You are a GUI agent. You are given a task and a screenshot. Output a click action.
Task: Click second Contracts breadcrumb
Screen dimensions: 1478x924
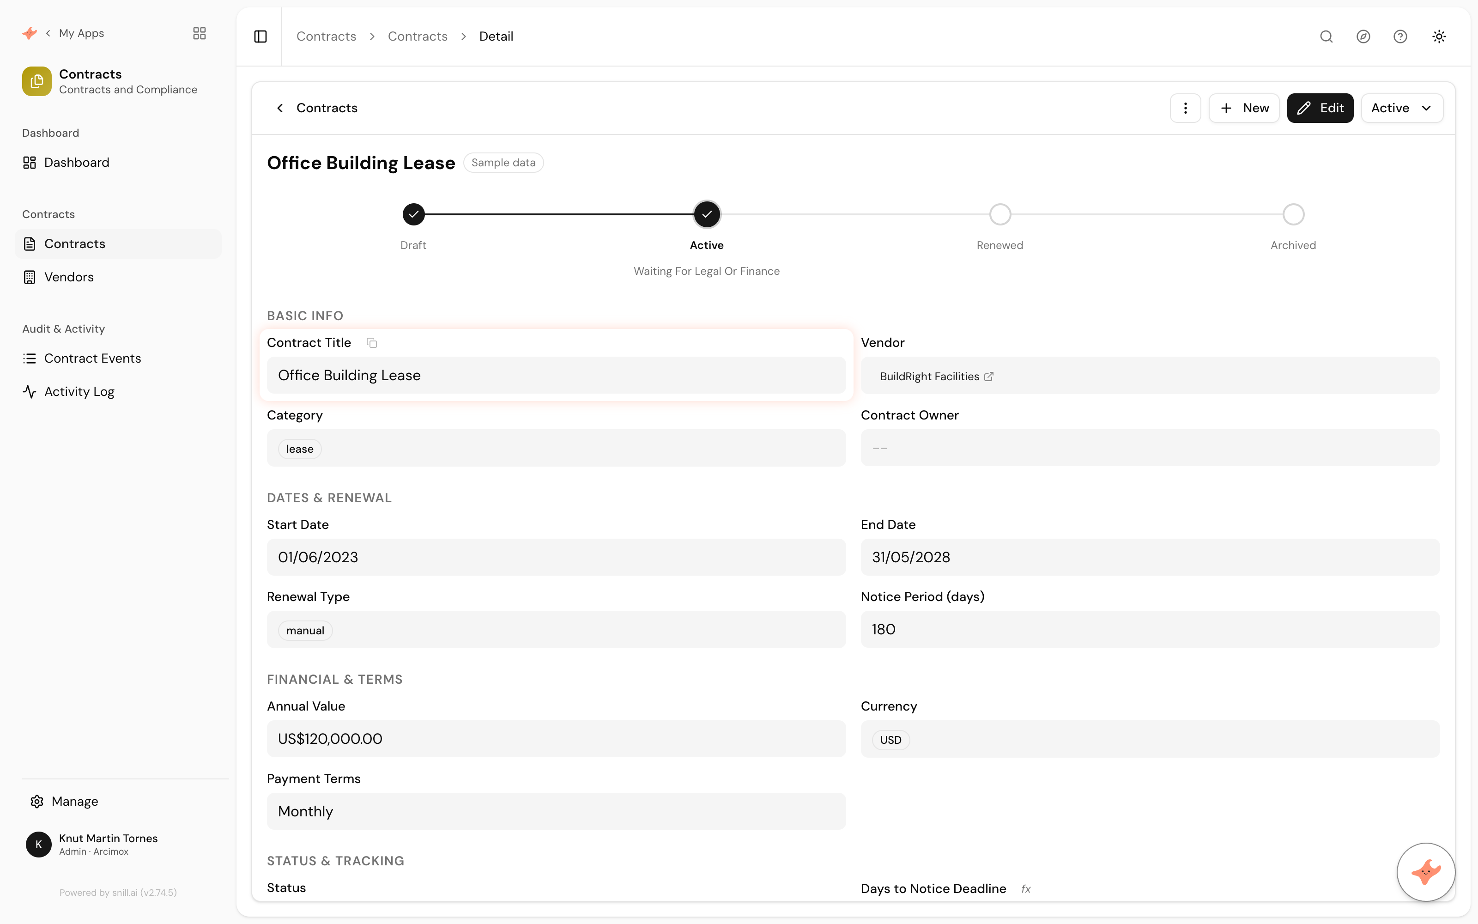(418, 36)
